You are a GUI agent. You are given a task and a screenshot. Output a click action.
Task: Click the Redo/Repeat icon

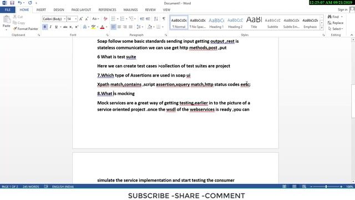[x=30, y=3]
